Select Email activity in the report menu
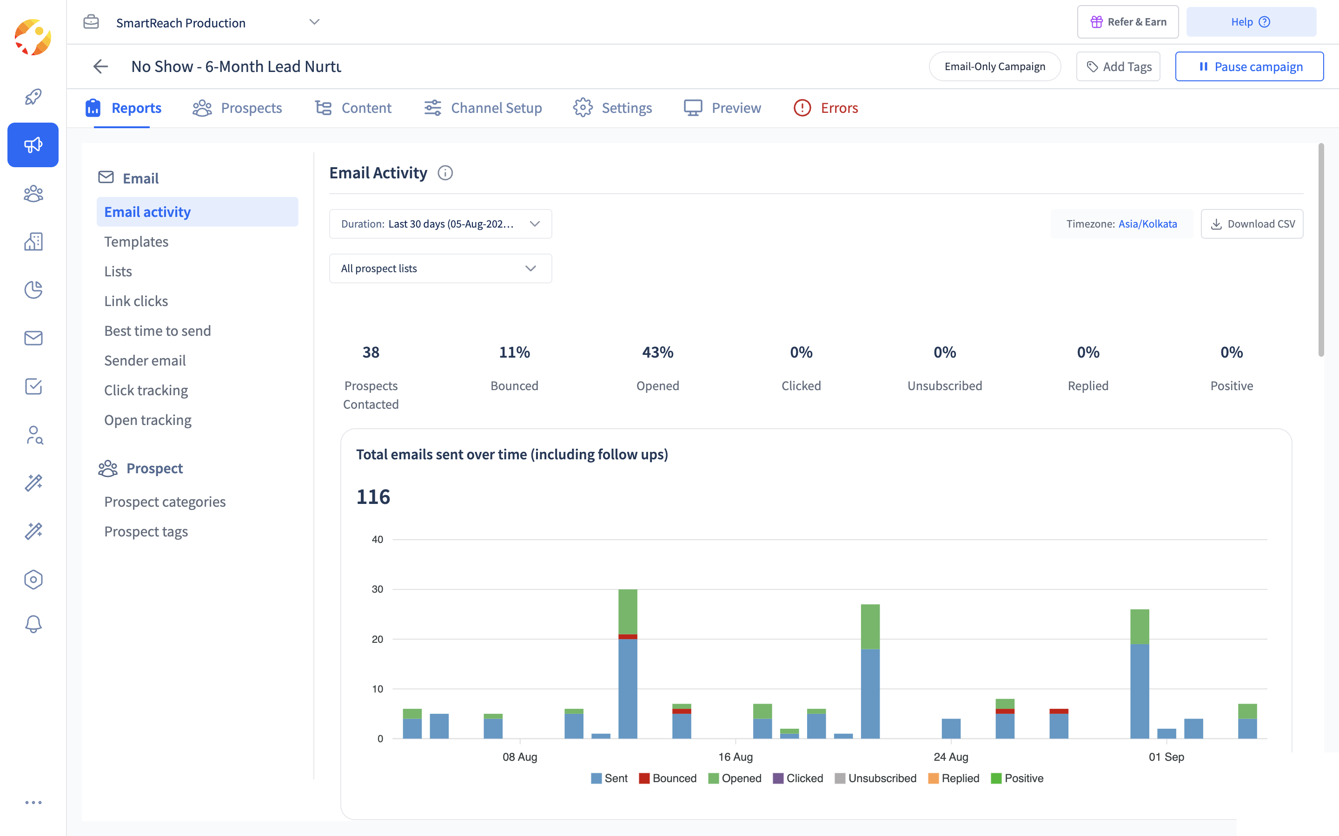Viewport: 1339px width, 836px height. coord(198,212)
